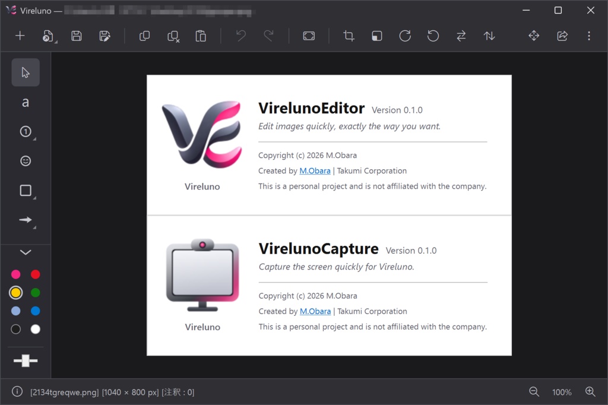This screenshot has height=405, width=608.
Task: Activate the Crop tool
Action: [349, 36]
